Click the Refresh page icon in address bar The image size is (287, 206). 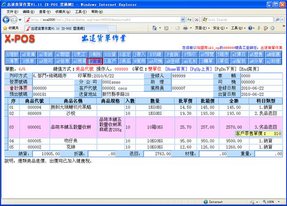point(190,20)
